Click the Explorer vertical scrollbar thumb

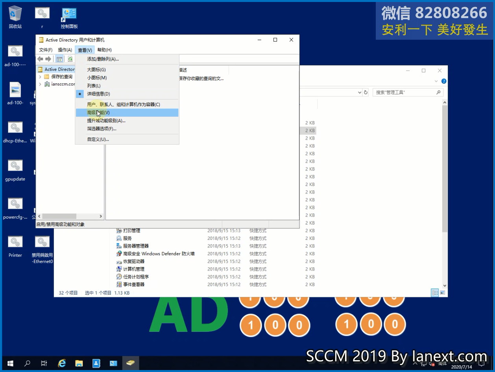pyautogui.click(x=445, y=168)
